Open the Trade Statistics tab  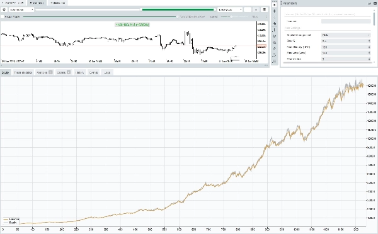(x=23, y=72)
